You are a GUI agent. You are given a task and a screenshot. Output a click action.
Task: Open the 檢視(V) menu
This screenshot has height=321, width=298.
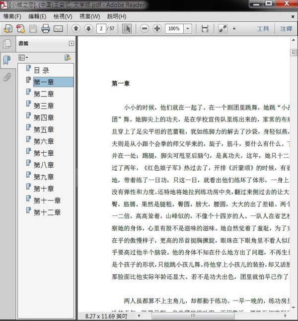[x=63, y=16]
